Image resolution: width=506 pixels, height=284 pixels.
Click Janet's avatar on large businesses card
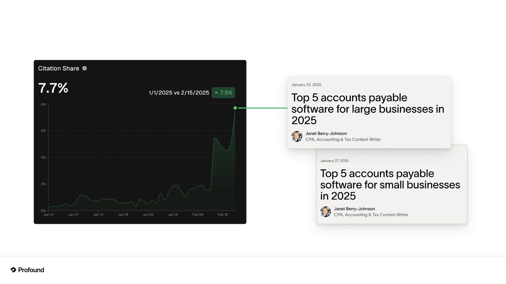pyautogui.click(x=297, y=136)
